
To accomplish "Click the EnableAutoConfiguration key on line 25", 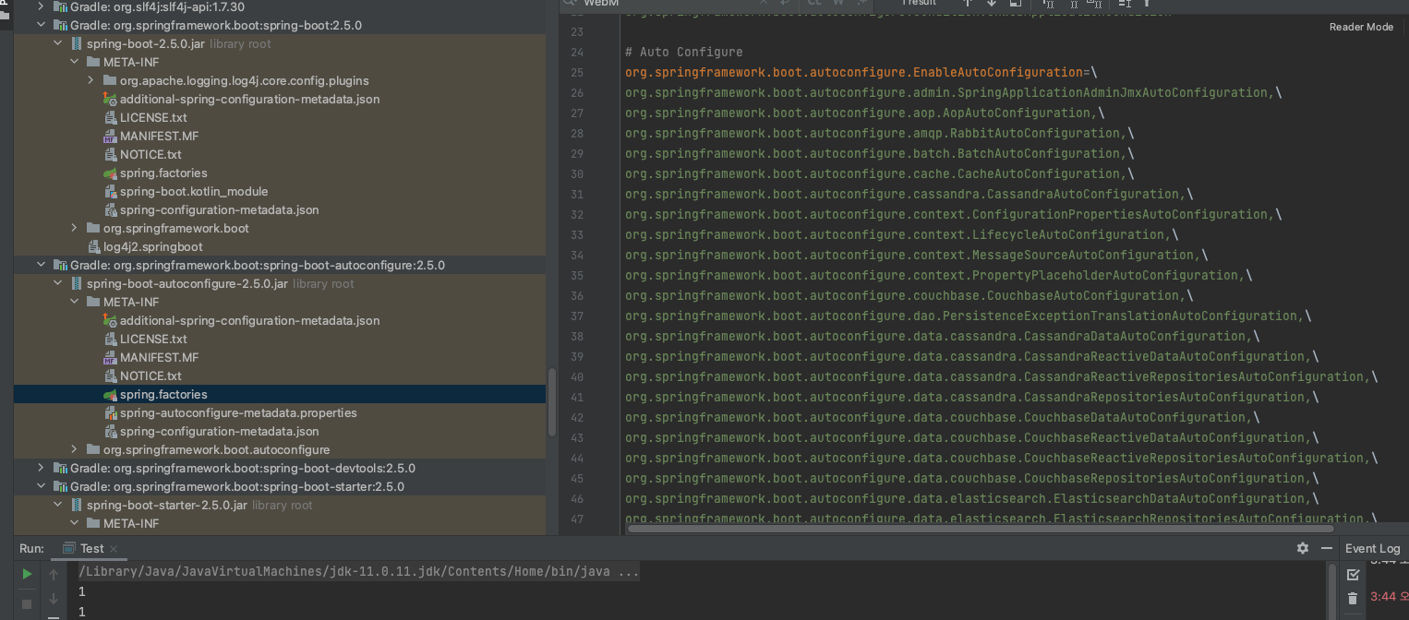I will point(854,72).
